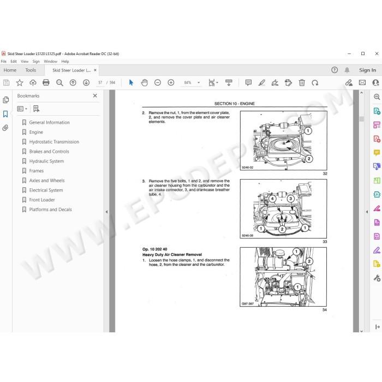Screen dimensions: 382x382
Task: Go to next page arrow
Action: pos(86,83)
